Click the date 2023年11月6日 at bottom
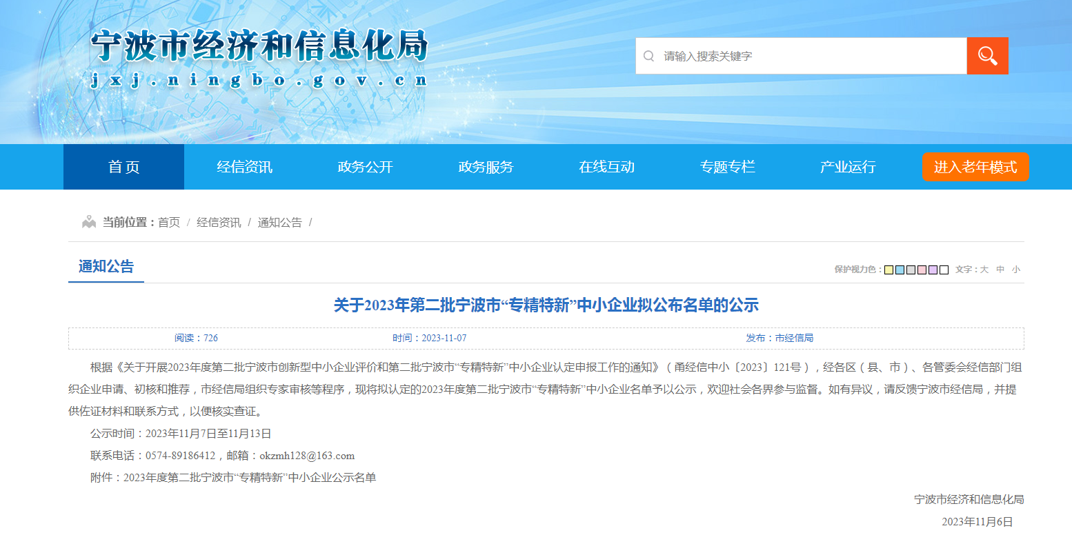 (x=977, y=522)
